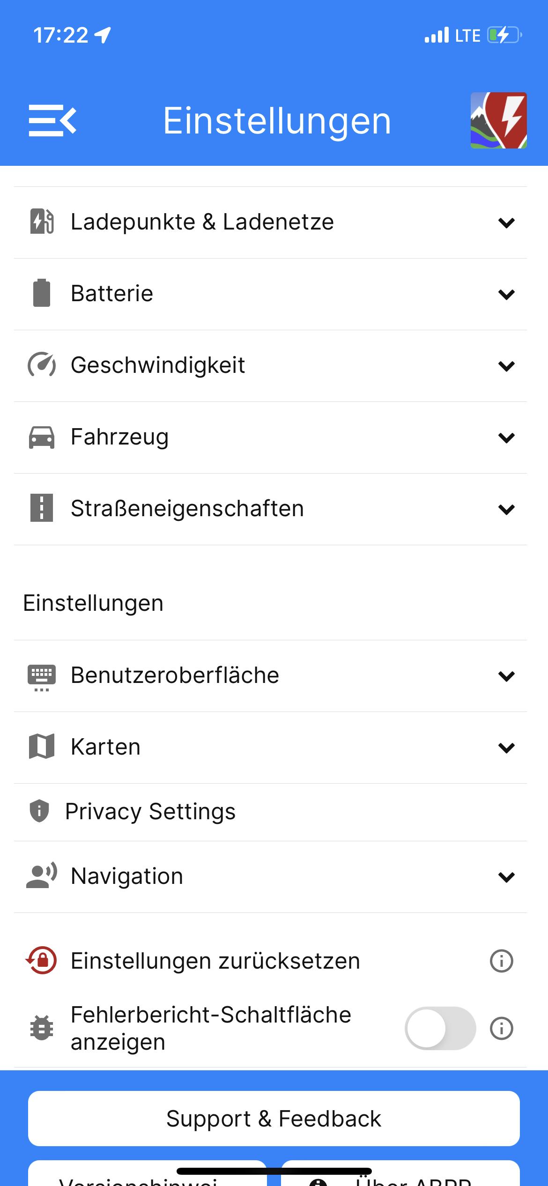Expand the Ladepunkte & Ladenetze section
548x1186 pixels.
(x=506, y=222)
